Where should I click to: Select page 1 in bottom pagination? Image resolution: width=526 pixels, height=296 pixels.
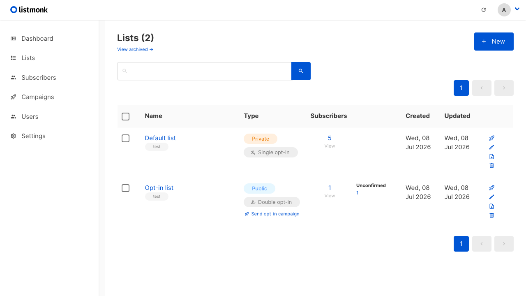point(461,244)
